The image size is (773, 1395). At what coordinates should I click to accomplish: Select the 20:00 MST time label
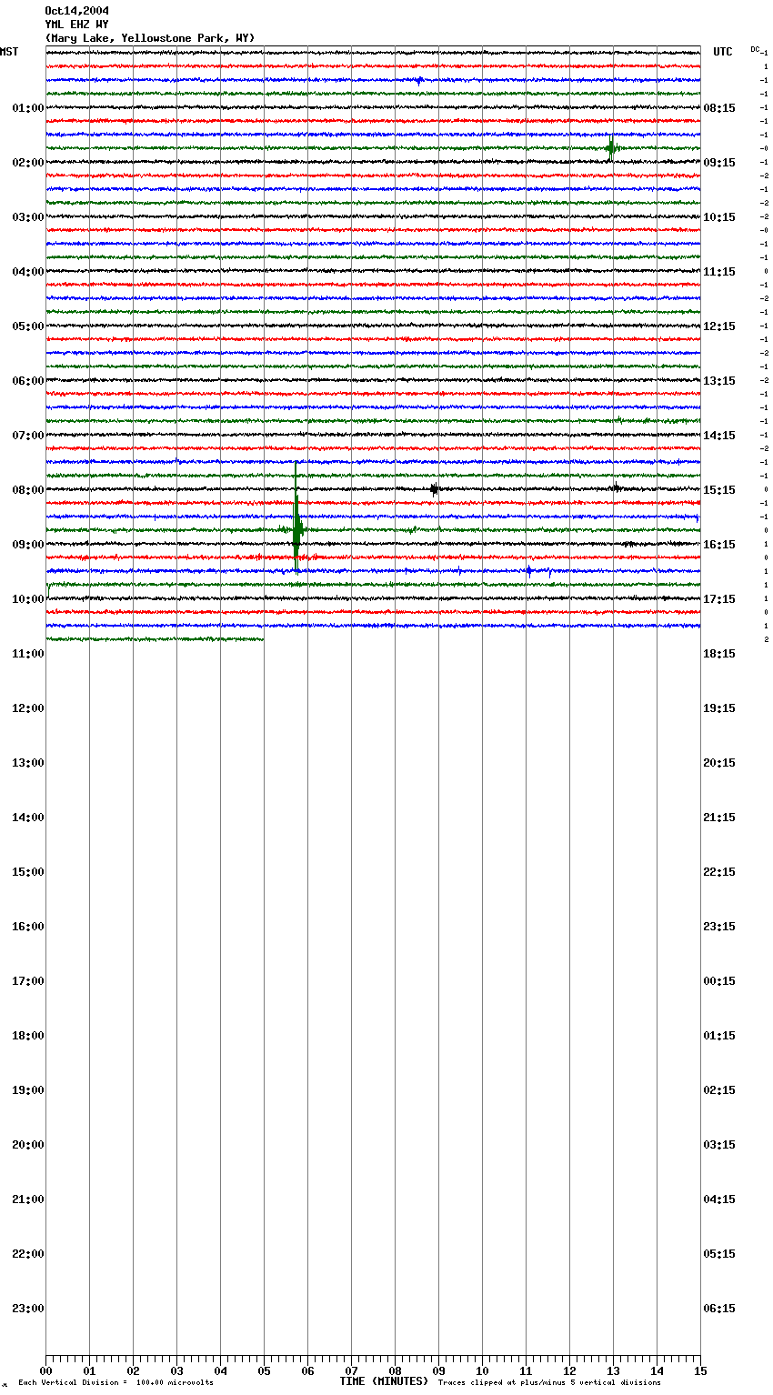[x=28, y=1145]
